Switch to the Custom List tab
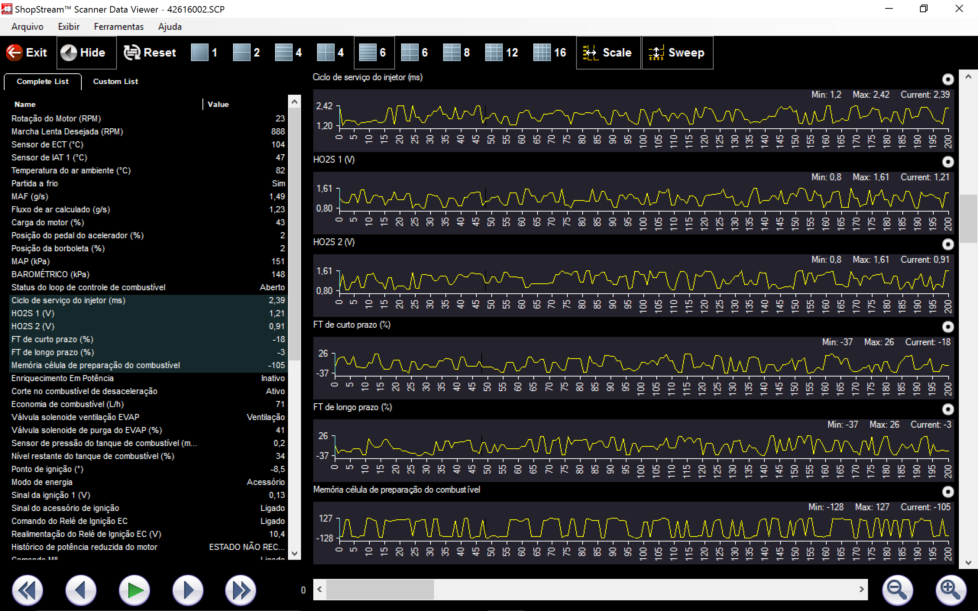 pyautogui.click(x=115, y=81)
